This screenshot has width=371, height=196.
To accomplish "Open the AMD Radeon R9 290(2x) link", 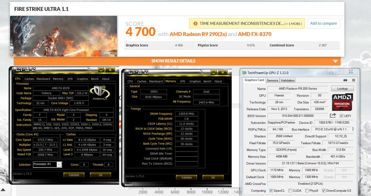I will (198, 34).
